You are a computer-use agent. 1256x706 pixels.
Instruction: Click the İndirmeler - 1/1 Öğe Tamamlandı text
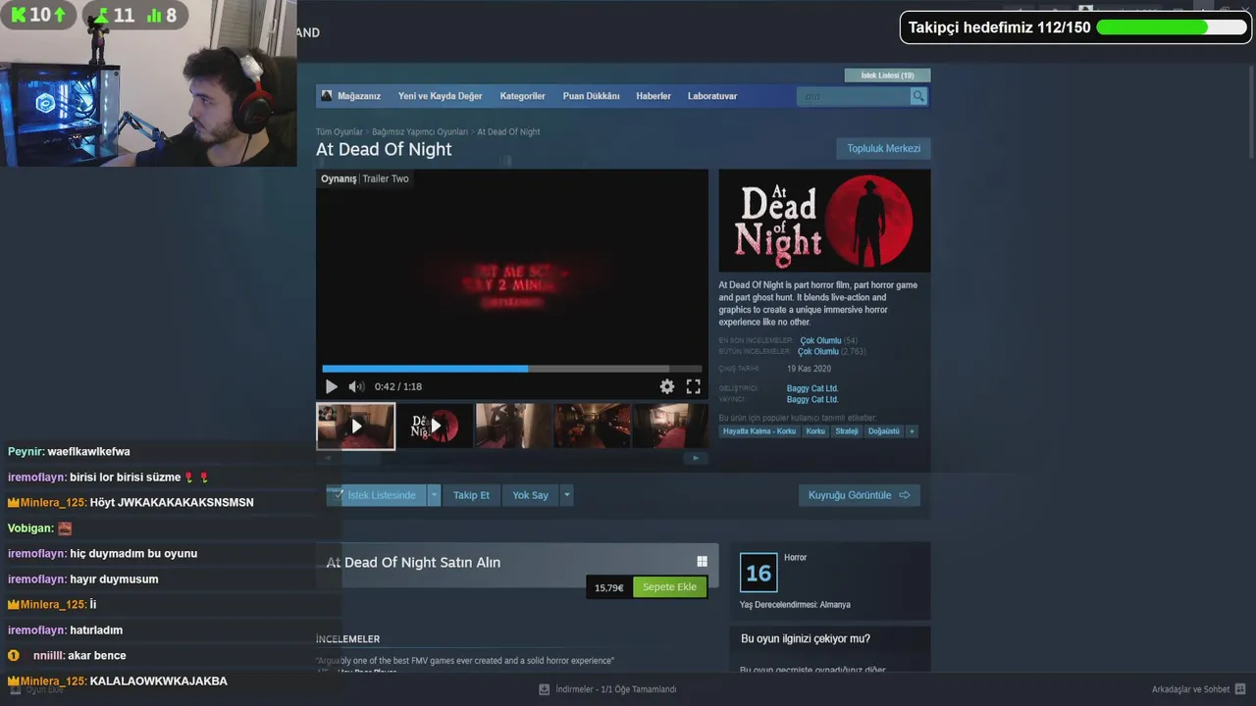tap(616, 689)
